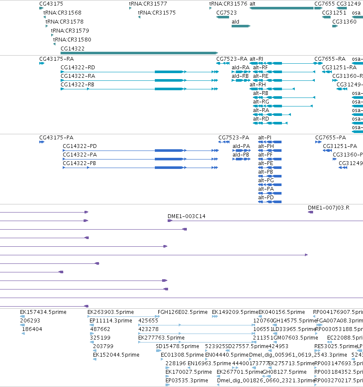Click transcript CG7655-RA label
Screen dimensions: 363x387
point(330,59)
